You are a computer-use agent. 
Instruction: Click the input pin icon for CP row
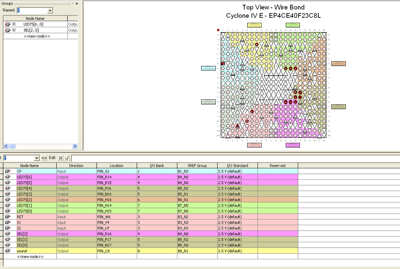8,171
